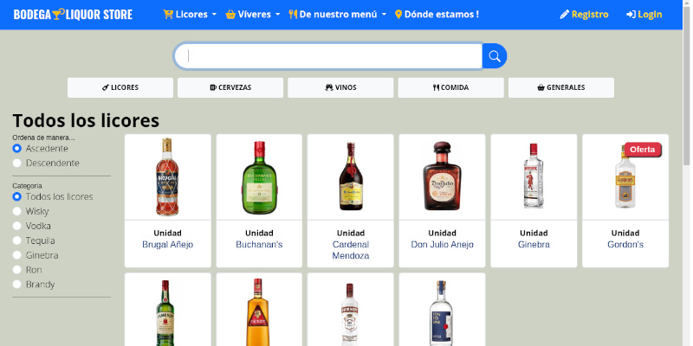
Task: Click the Buchanan's green bottle image
Action: (x=259, y=178)
